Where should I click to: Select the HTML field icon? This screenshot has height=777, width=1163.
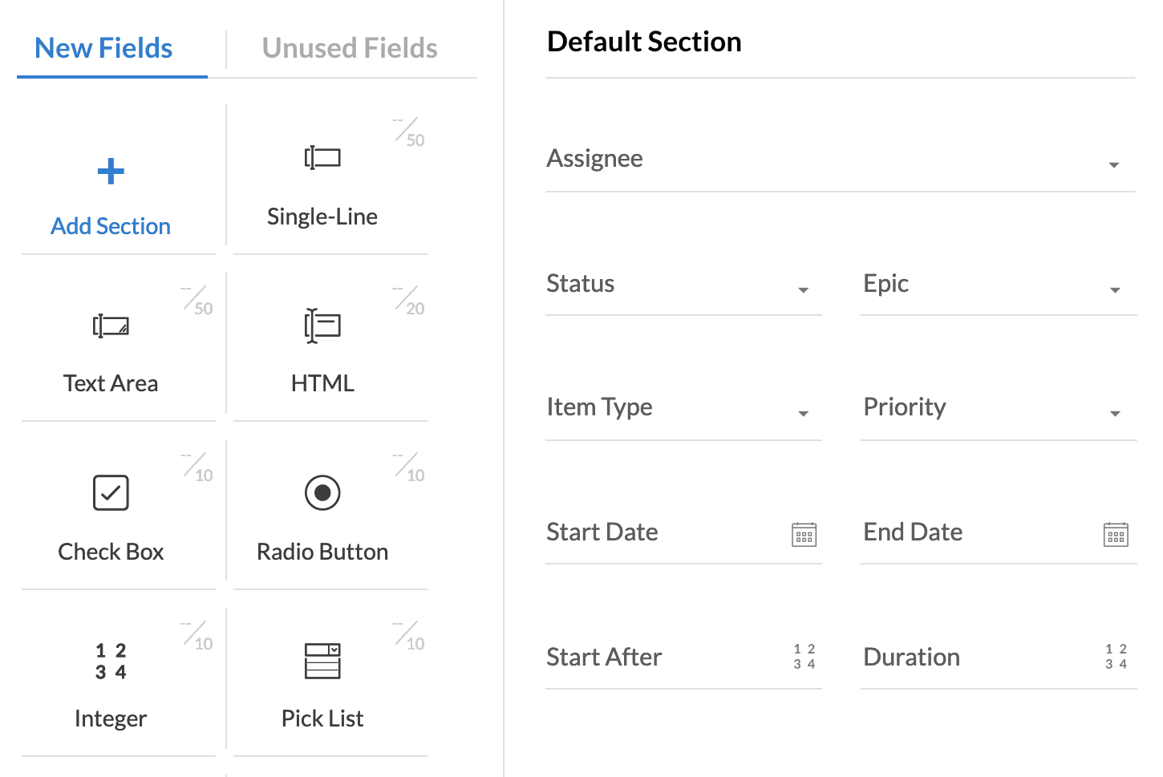(x=322, y=326)
